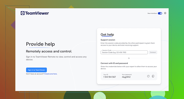Click the Support session label

[108, 40]
